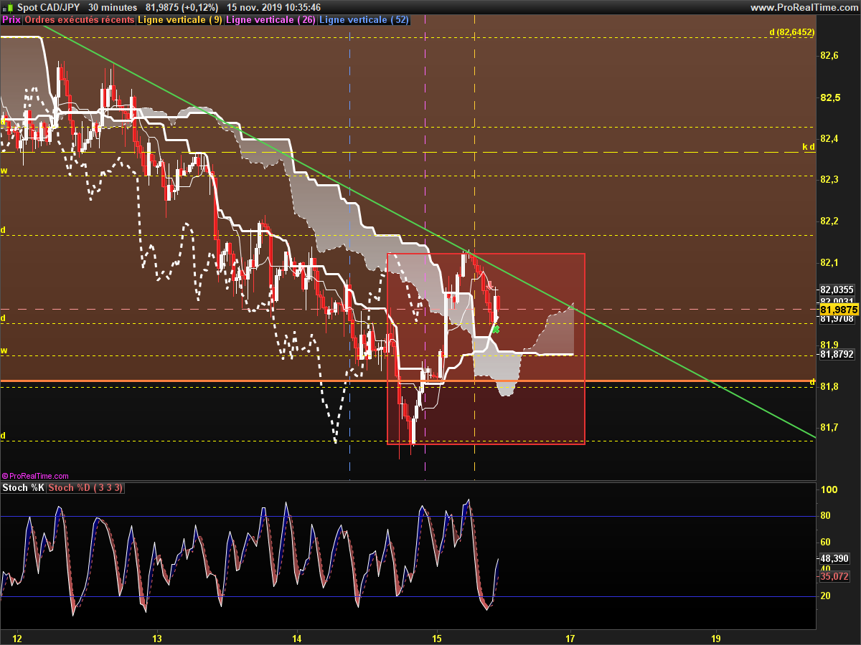861x645 pixels.
Task: Select the Prix indicator label
Action: click(11, 20)
